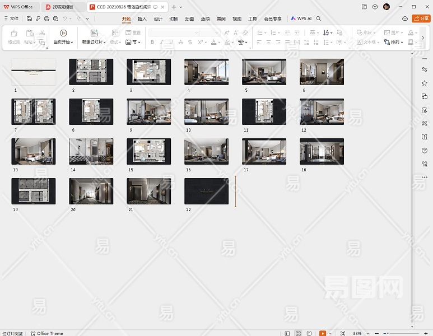The width and height of the screenshot is (433, 336).
Task: Click the search magnifier icon beside WPS AI
Action: coord(319,18)
